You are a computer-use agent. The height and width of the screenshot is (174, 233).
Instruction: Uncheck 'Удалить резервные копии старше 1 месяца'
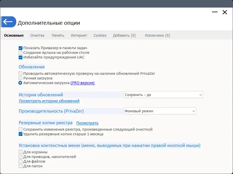point(20,134)
